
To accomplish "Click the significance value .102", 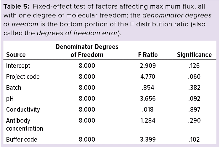I will pyautogui.click(x=194, y=139).
